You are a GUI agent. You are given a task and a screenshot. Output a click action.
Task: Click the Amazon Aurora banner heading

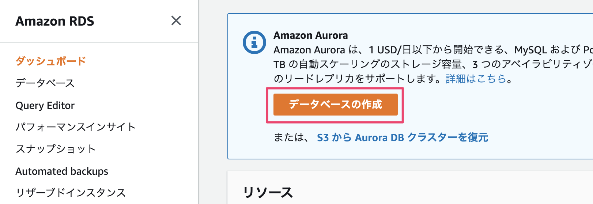click(310, 35)
